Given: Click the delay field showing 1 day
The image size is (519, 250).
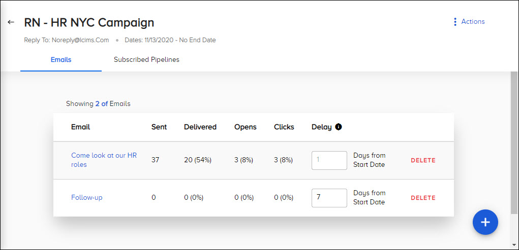Looking at the screenshot, I should 329,160.
